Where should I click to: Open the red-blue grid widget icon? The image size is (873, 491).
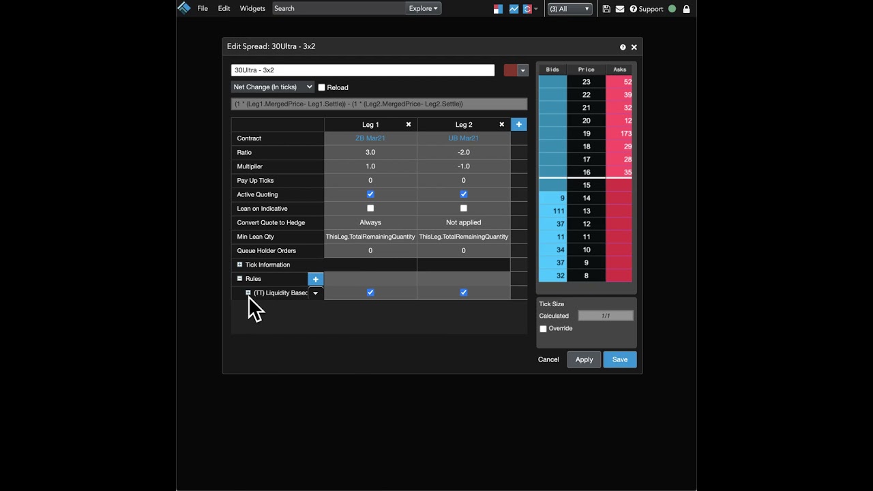498,9
